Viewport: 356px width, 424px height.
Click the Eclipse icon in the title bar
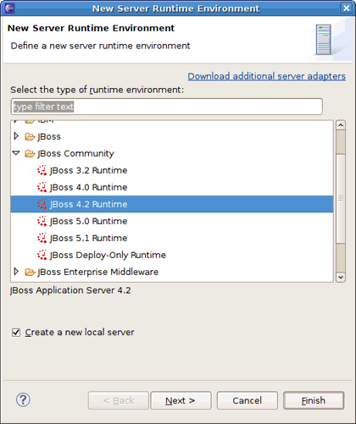9,8
